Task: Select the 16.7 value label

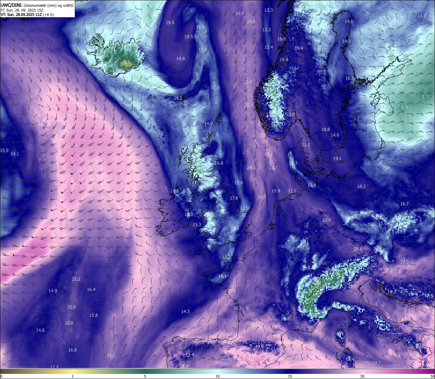Action: 404,204
